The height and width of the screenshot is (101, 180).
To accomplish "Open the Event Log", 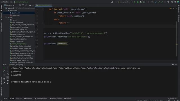I will click(172, 98).
